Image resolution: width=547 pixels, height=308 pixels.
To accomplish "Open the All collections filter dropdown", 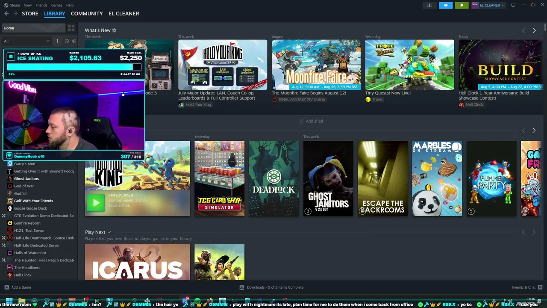I will 26,41.
